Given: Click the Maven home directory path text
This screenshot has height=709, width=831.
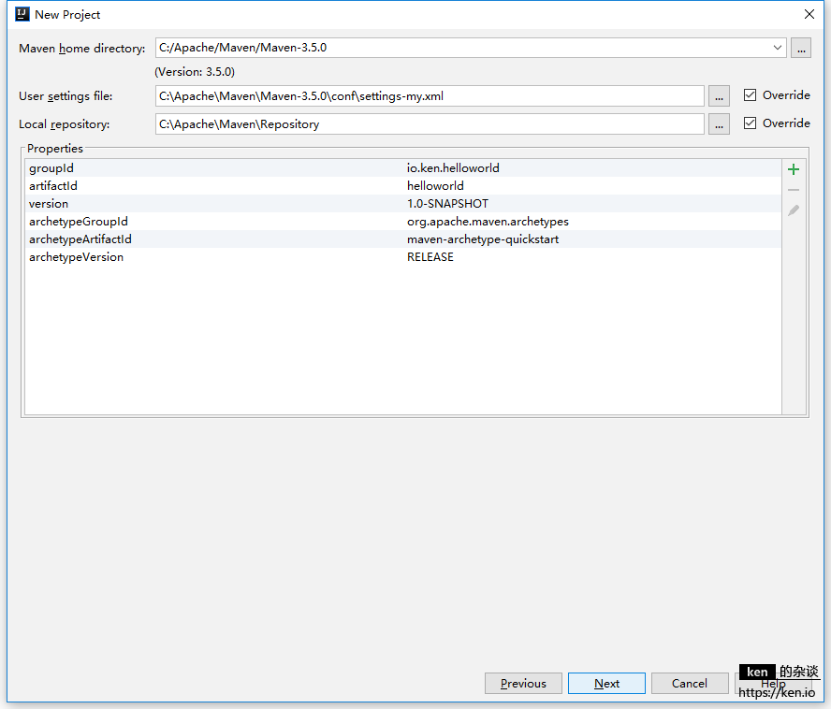Looking at the screenshot, I should (x=242, y=48).
